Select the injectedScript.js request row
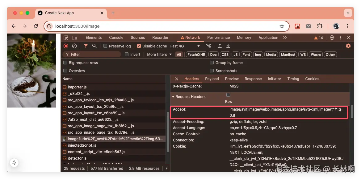Screen dimensions: 361x179 pos(113,145)
